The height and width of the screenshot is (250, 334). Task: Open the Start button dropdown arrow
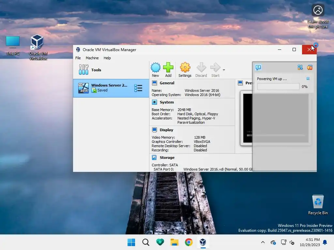(224, 70)
